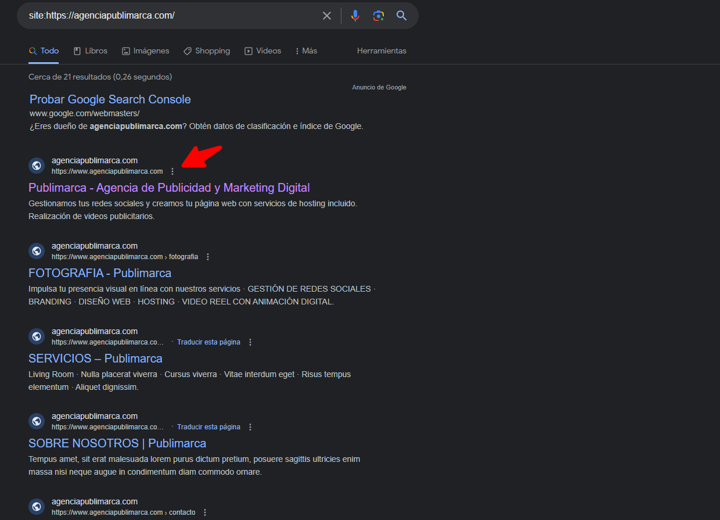Open Probar Google Search Console link
Screen dimensions: 720x520
coord(110,99)
